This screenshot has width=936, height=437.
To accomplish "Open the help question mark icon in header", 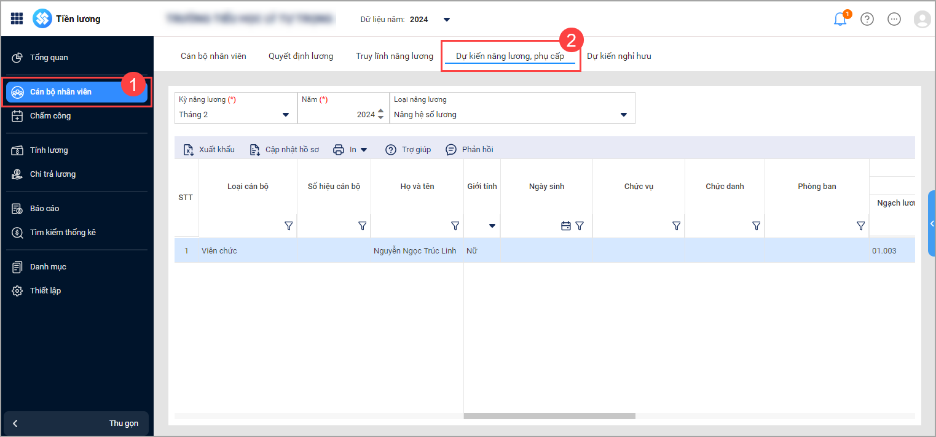I will click(867, 19).
